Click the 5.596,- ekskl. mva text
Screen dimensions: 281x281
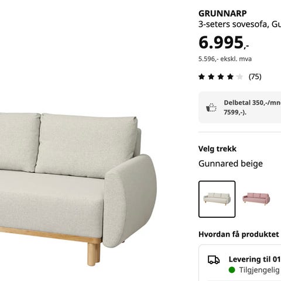pyautogui.click(x=225, y=59)
